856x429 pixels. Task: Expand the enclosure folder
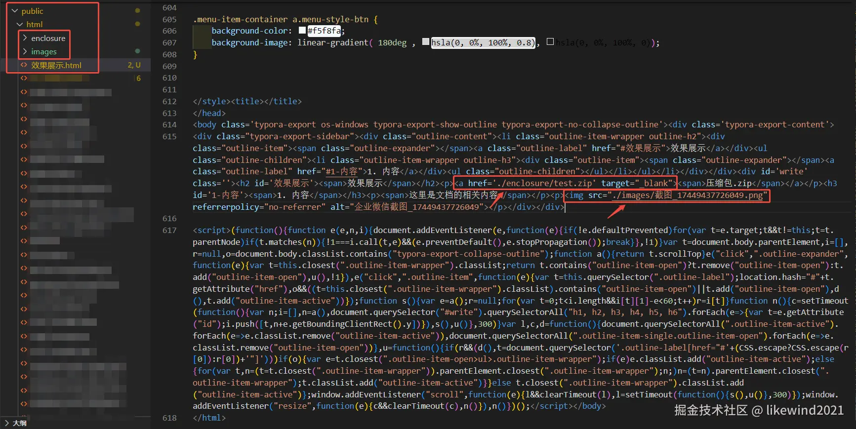[25, 38]
